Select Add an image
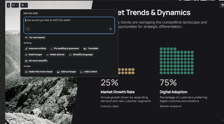Viewport: 224px width, 124px height. coord(67,72)
